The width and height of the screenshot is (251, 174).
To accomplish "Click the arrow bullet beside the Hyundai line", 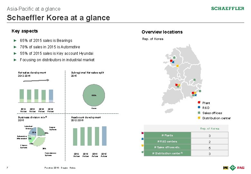I will (x=15, y=53).
